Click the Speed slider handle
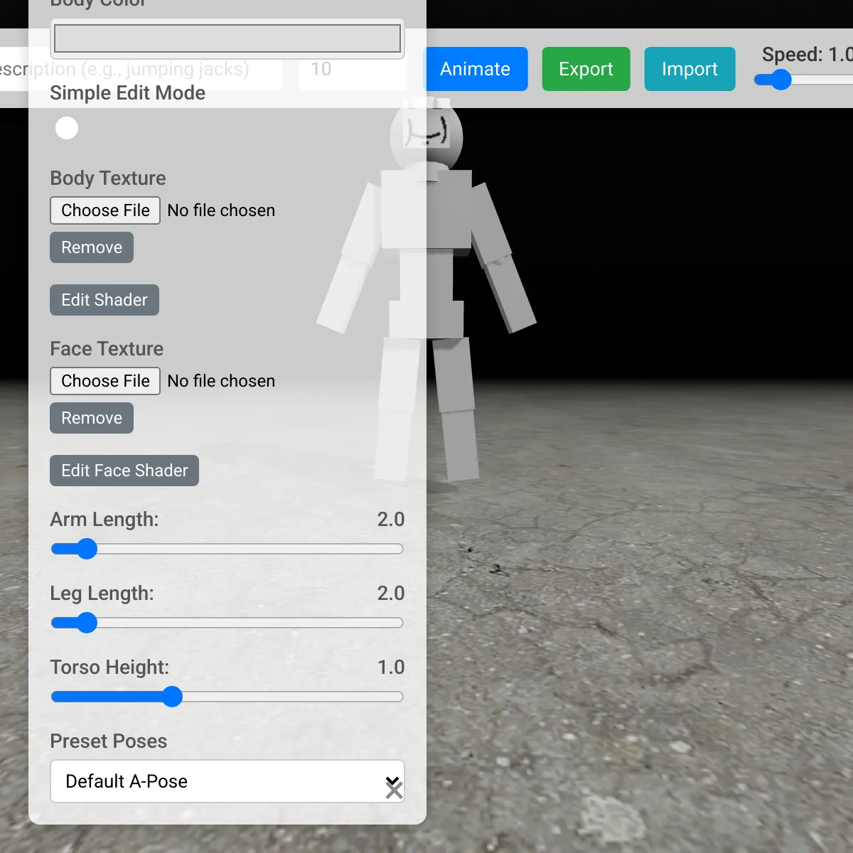 click(780, 80)
